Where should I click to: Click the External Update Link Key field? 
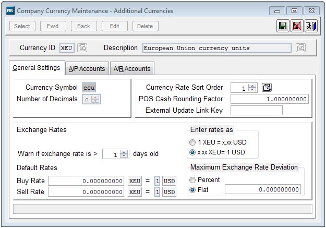[x=257, y=110]
